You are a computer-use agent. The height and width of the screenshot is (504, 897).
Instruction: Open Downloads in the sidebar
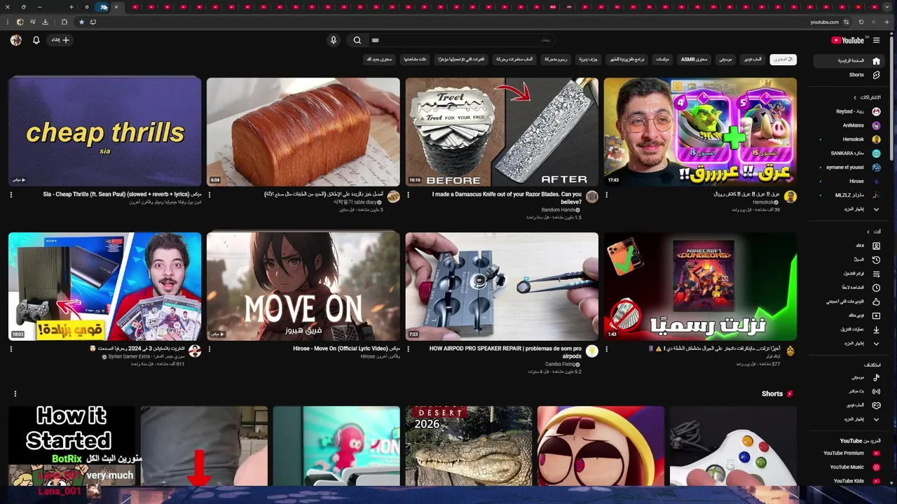point(850,330)
